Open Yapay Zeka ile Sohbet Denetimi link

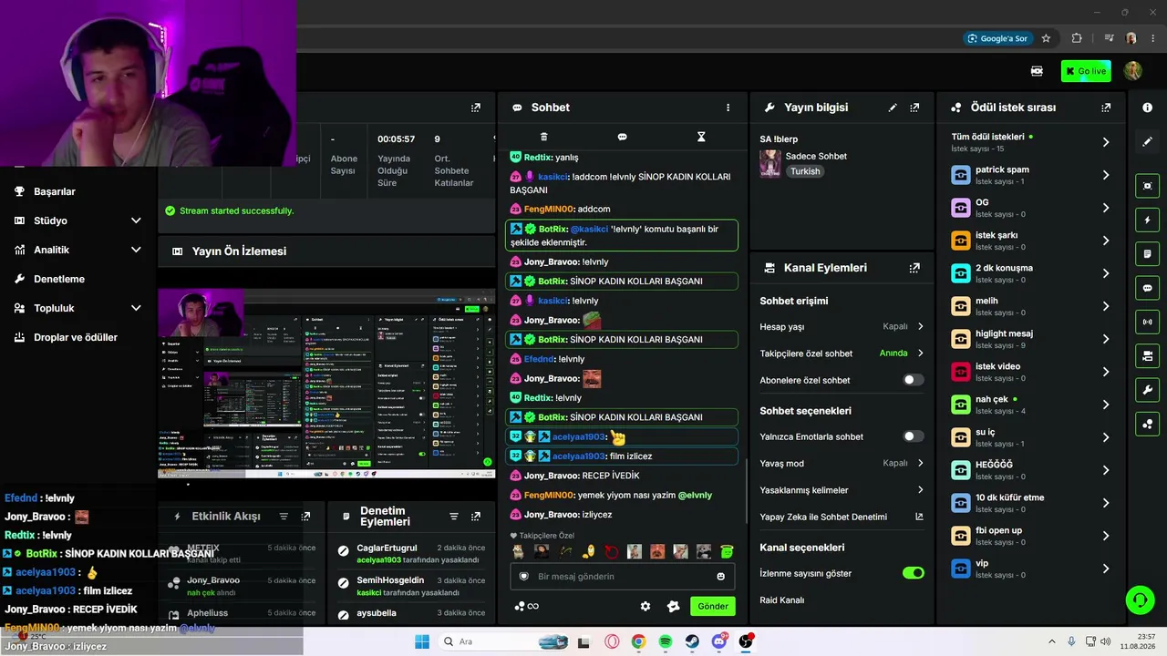(842, 517)
